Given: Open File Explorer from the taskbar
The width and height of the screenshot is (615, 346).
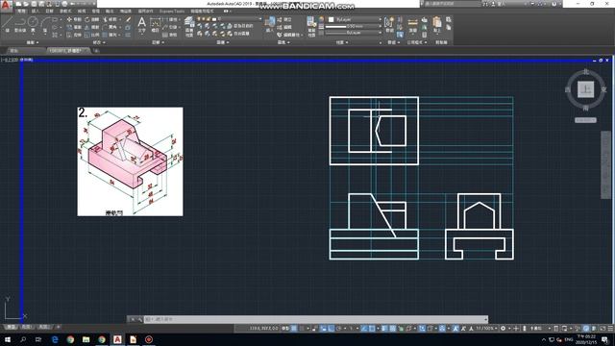Looking at the screenshot, I should pos(86,339).
